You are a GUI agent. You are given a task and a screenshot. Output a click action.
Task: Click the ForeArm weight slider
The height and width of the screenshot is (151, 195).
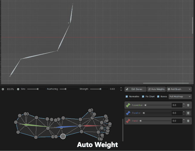point(157,113)
